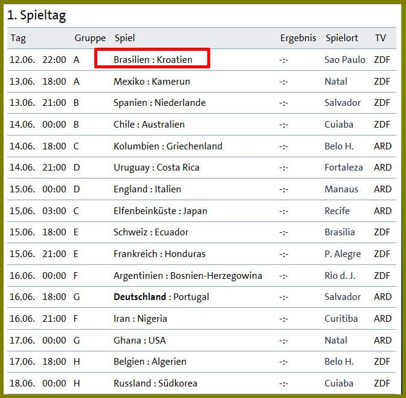The image size is (406, 398).
Task: Select the Deutschland : Portugal match
Action: (161, 297)
